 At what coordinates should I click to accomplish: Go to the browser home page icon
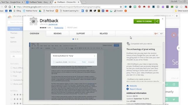point(10,7)
